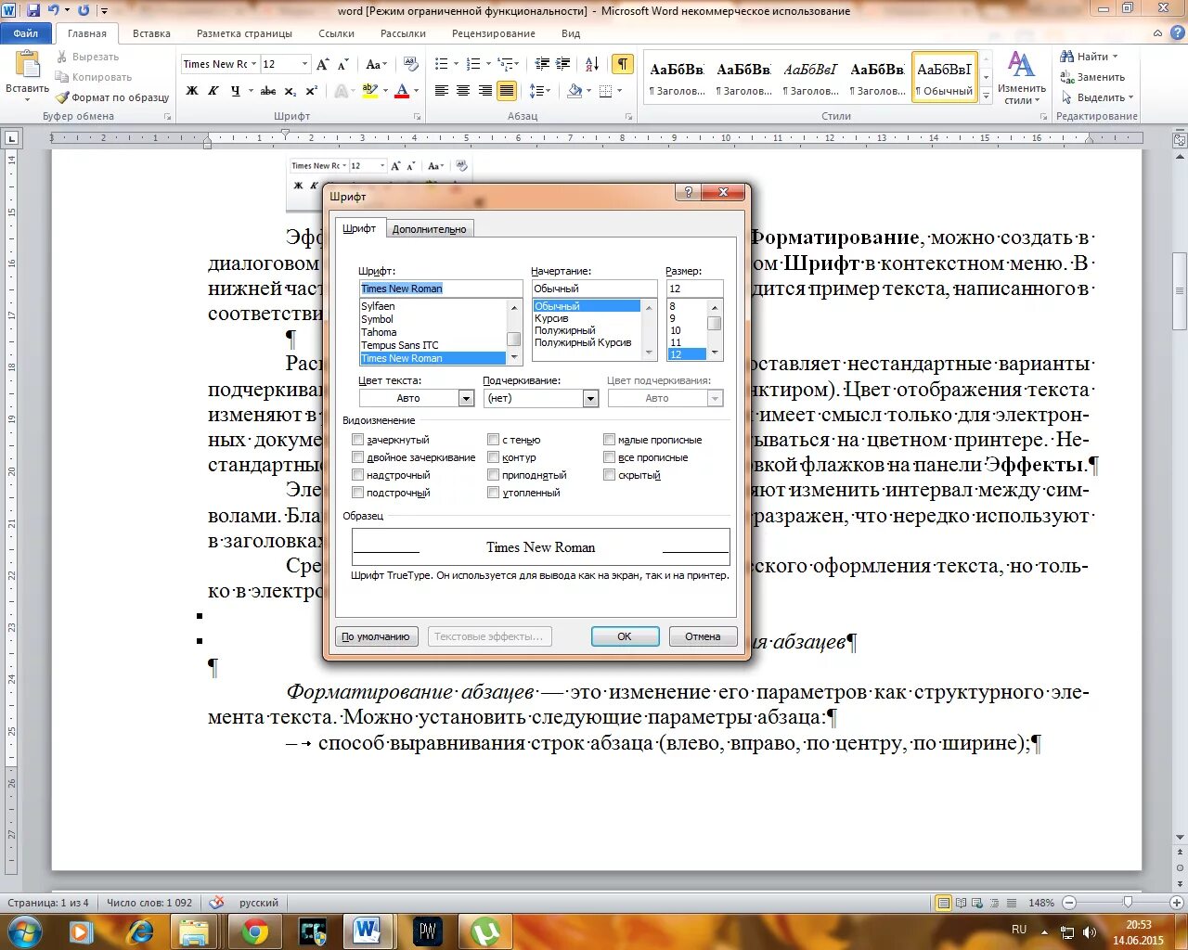Enable the подстрочный checkbox
1188x950 pixels.
click(358, 493)
